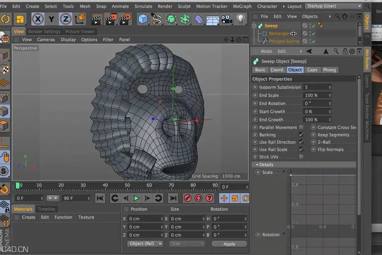Add a purple deformer object
The height and width of the screenshot is (255, 382).
click(x=199, y=19)
